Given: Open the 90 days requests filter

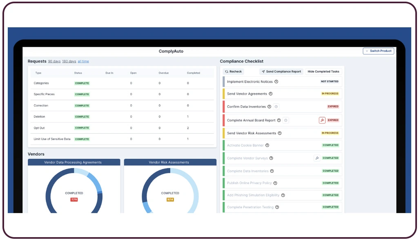Looking at the screenshot, I should pyautogui.click(x=54, y=61).
